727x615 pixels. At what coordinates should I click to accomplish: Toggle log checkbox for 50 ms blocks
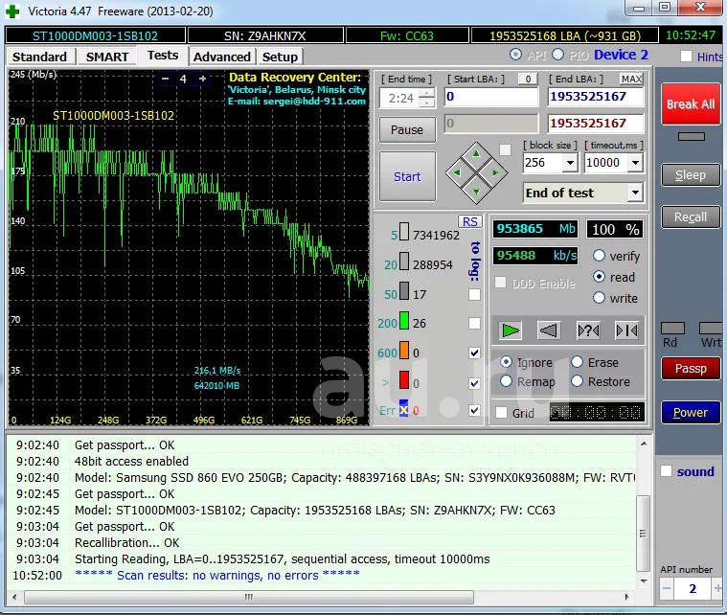coord(474,294)
